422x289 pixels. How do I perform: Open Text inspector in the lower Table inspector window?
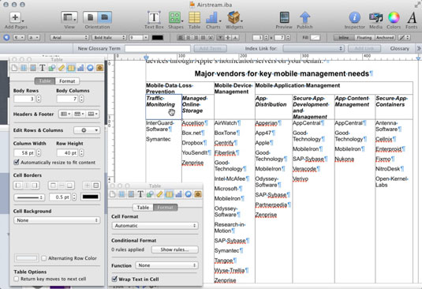click(x=140, y=194)
